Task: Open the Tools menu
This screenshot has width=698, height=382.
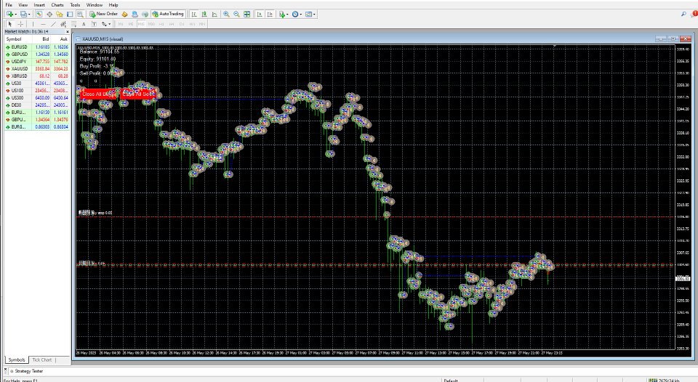Action: coord(75,5)
